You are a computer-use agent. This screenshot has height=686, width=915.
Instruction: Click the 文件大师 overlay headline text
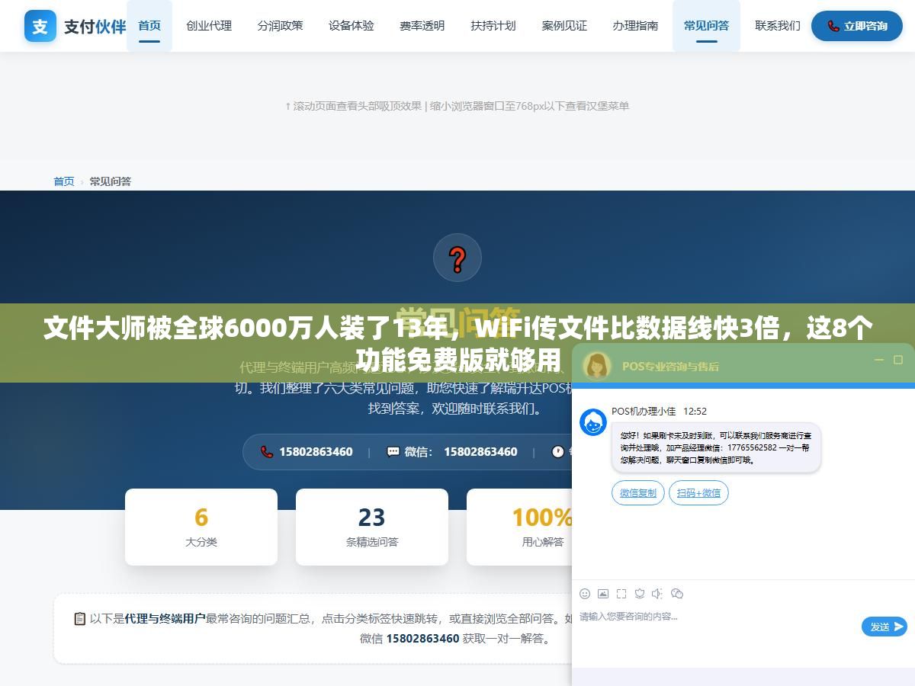pos(458,343)
